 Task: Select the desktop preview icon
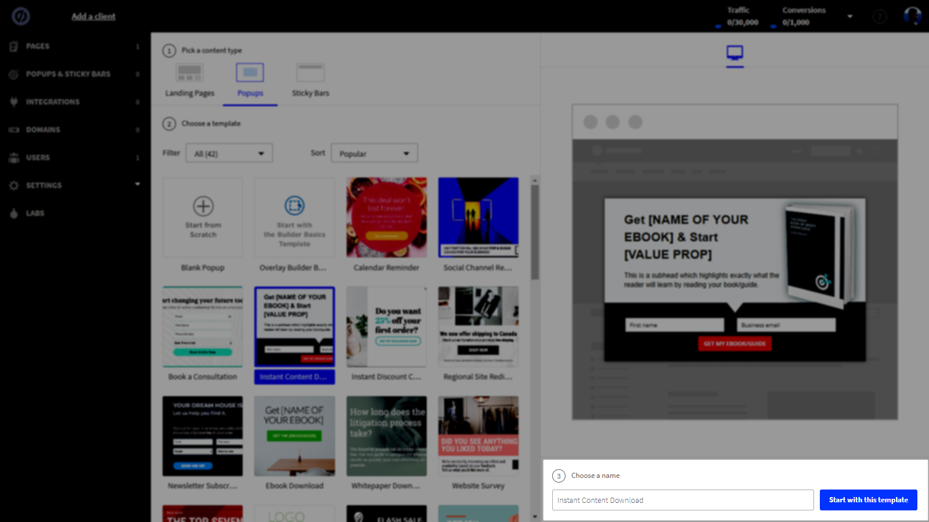(735, 53)
